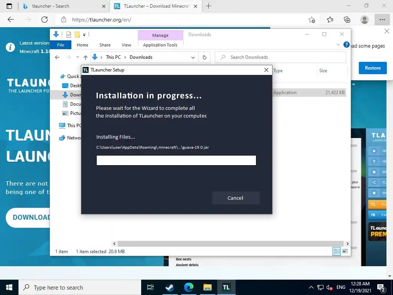Close the TLauncher Download Minecraft tab

195,7
